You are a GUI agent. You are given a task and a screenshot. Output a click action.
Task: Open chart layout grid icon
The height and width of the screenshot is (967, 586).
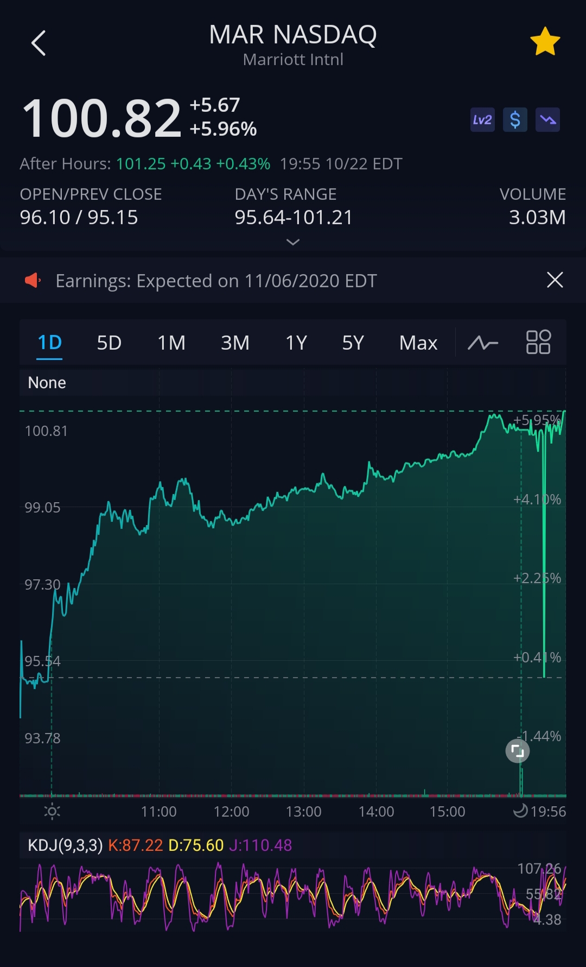538,343
